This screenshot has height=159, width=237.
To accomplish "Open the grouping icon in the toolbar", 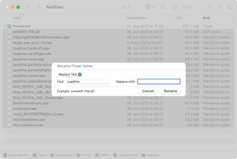I will coord(148,7).
